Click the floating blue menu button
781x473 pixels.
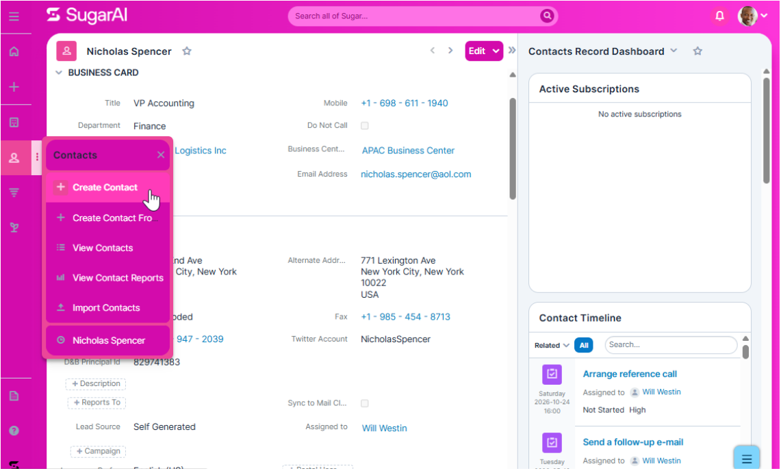(x=746, y=458)
